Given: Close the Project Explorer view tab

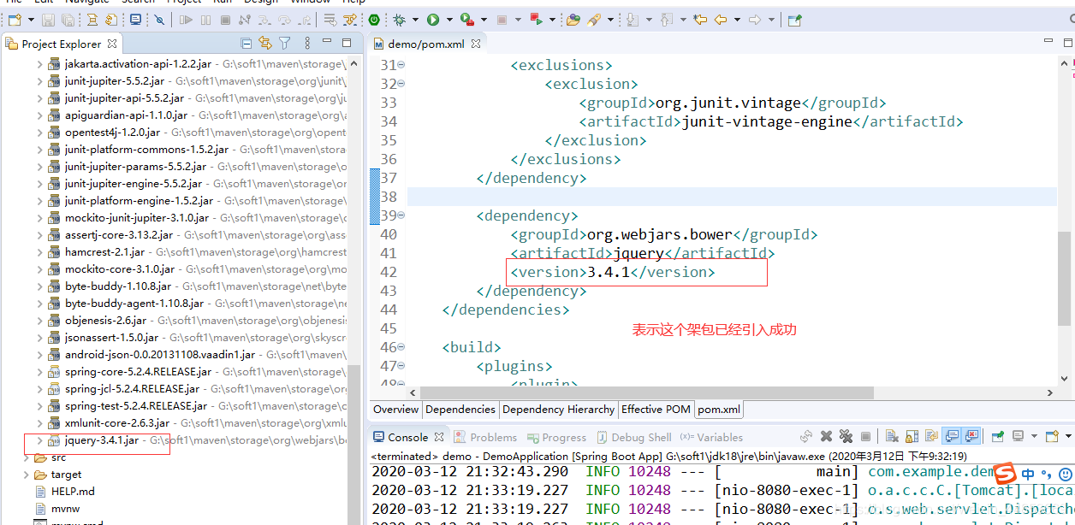Looking at the screenshot, I should pyautogui.click(x=112, y=44).
